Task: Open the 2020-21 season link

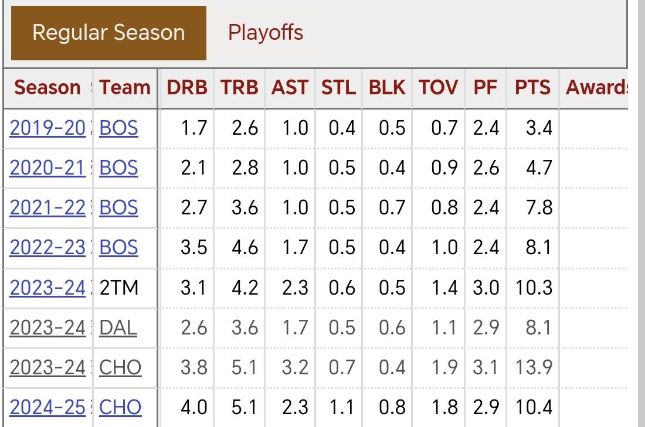Action: pos(47,168)
